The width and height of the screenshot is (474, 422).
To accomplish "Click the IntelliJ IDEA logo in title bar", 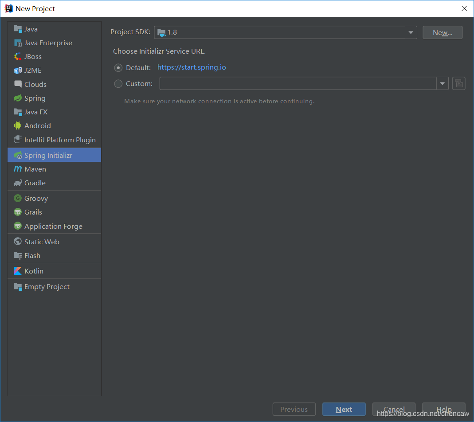I will (x=9, y=8).
